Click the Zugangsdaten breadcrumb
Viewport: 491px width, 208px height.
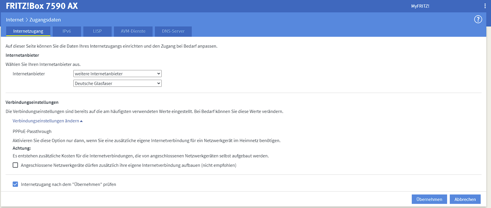click(x=45, y=20)
